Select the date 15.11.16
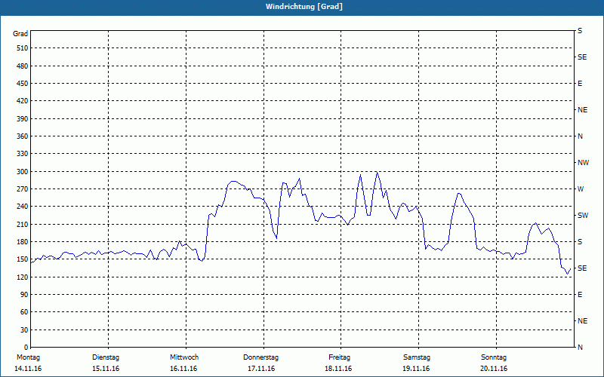Viewport: 604px width, 377px height. [x=106, y=369]
